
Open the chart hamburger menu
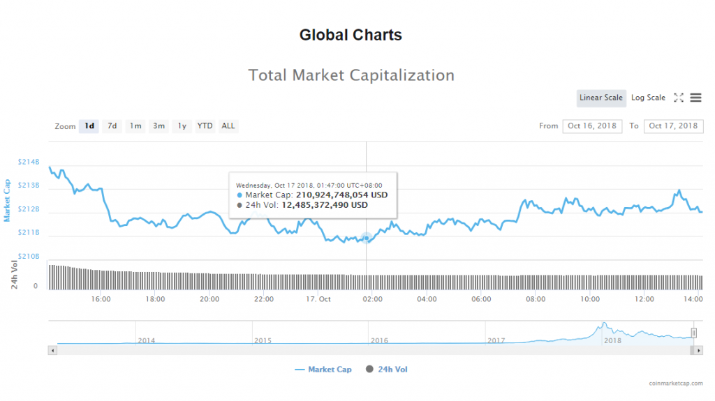pos(695,98)
